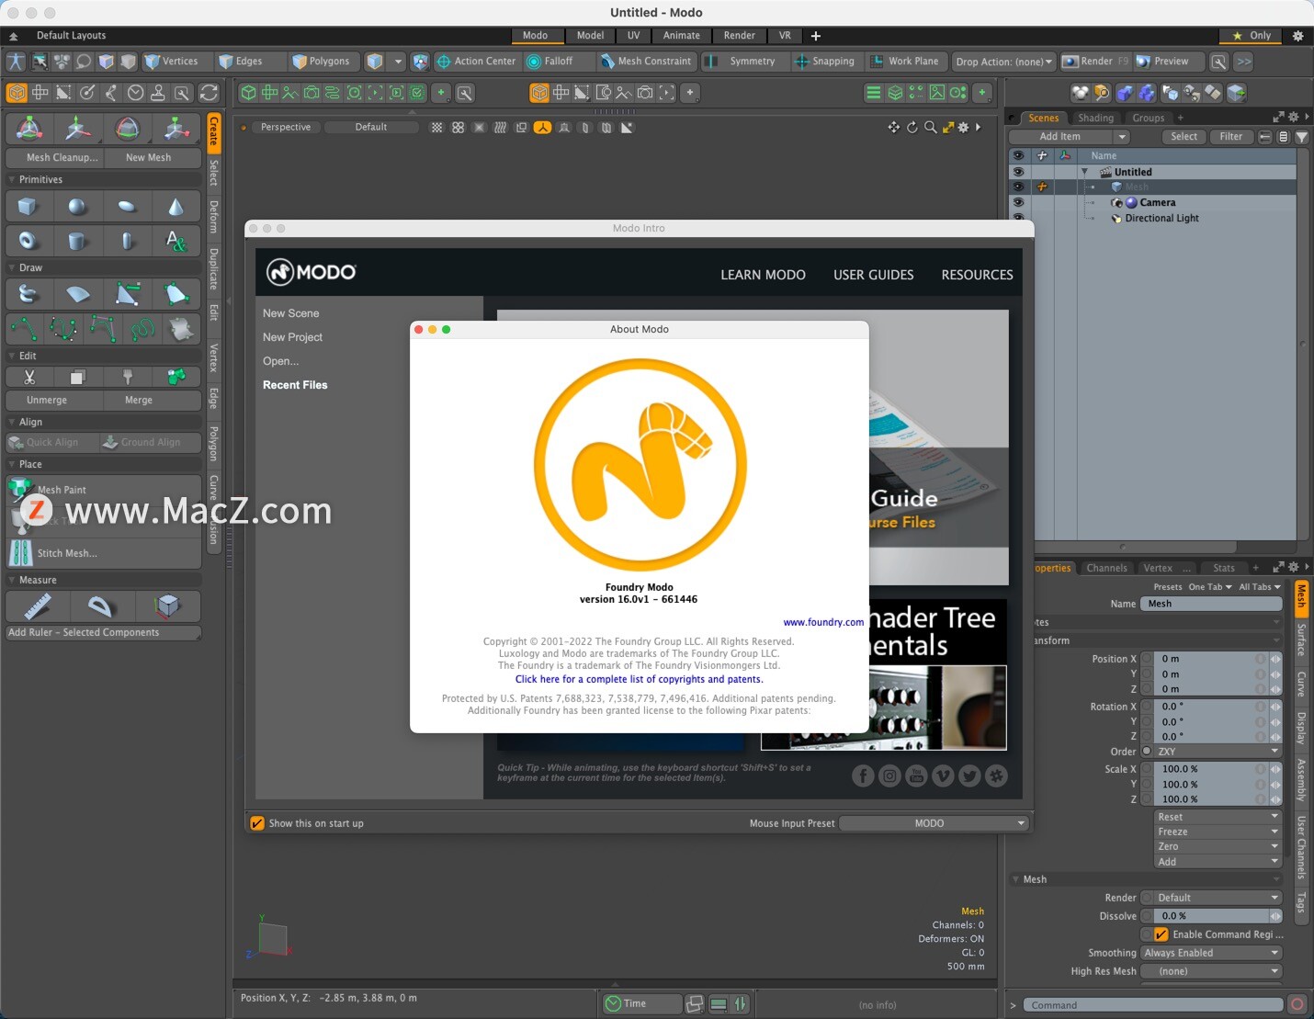Click the viewport zoom magnifier icon
The width and height of the screenshot is (1314, 1019).
pos(930,128)
